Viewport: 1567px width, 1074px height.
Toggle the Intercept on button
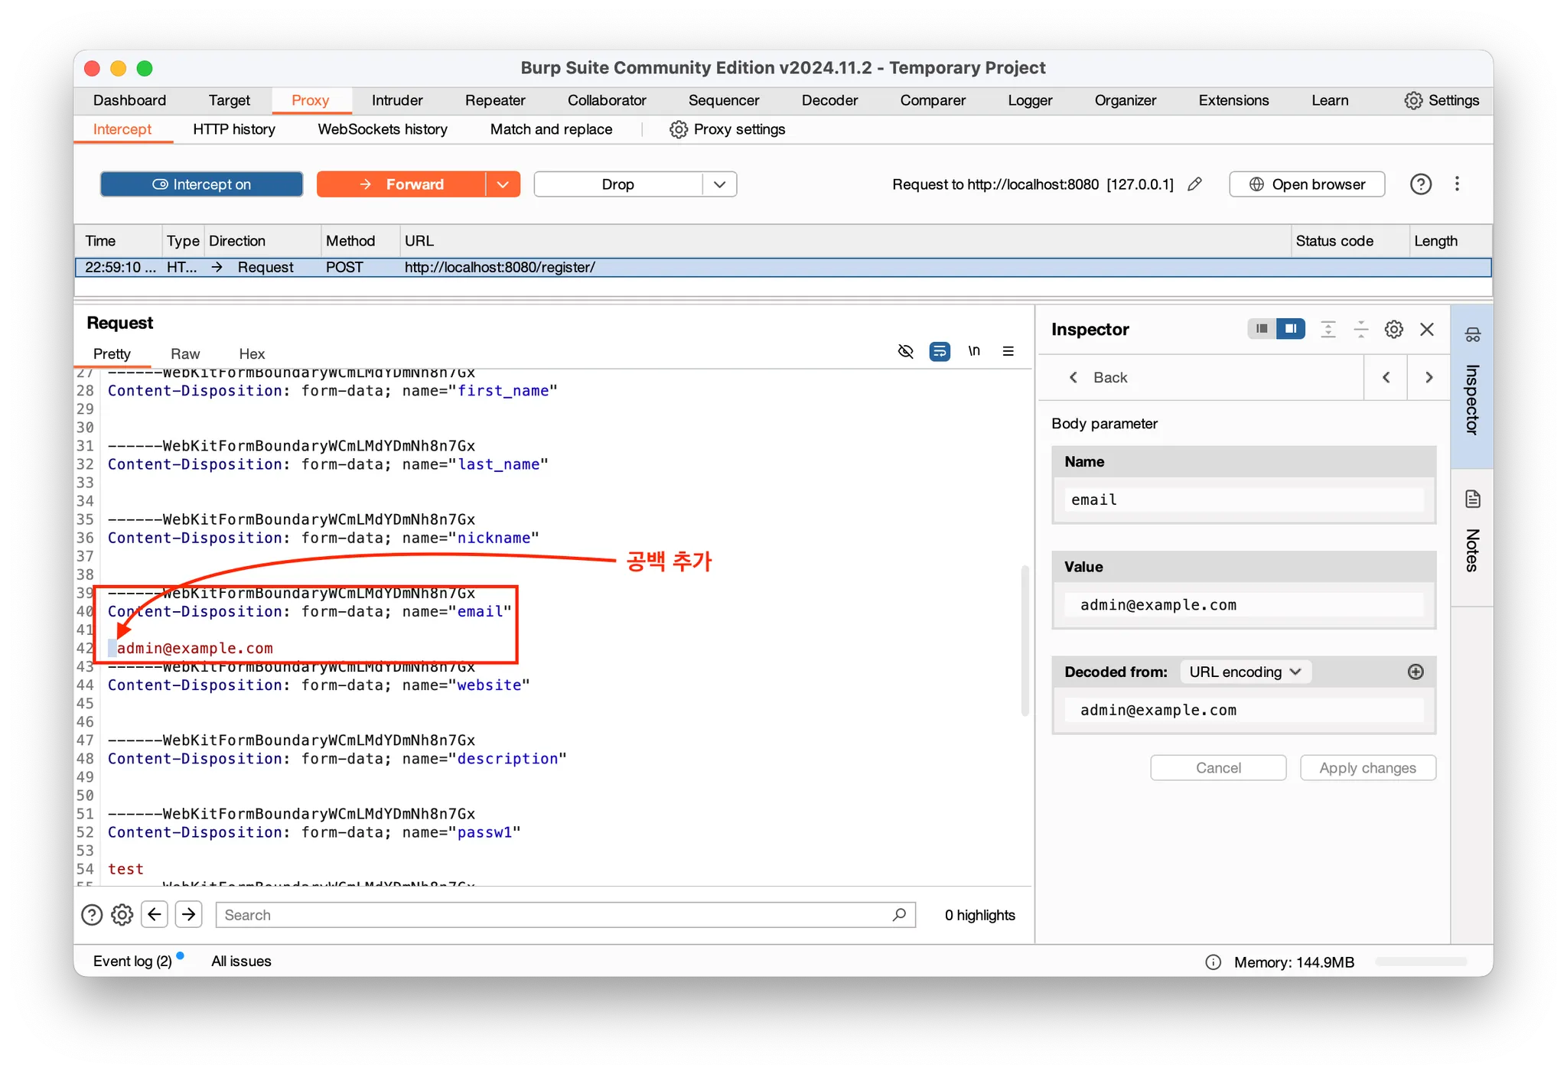point(201,184)
